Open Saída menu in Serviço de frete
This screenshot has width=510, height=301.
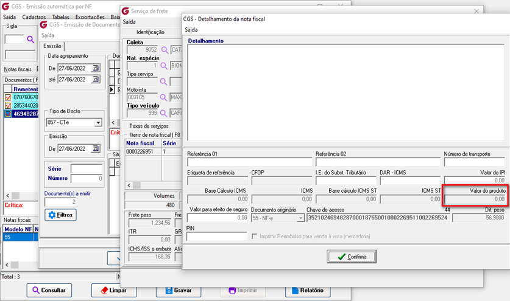(x=129, y=22)
